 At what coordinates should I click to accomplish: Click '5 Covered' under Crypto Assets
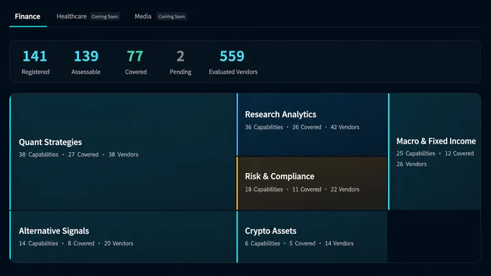302,243
